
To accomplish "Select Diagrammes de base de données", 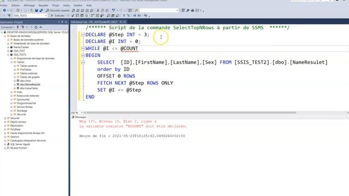I will [35, 58].
